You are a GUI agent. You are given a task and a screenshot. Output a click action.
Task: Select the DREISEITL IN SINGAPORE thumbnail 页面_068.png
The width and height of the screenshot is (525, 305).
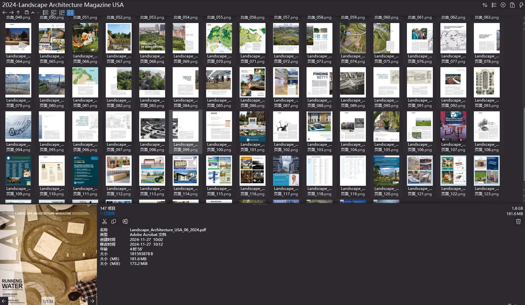[152, 38]
